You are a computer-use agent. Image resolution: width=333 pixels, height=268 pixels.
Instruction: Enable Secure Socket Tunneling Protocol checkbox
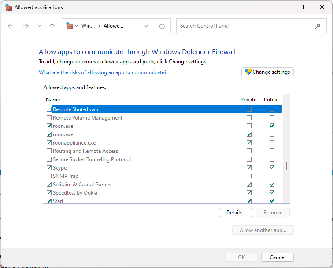[49, 159]
